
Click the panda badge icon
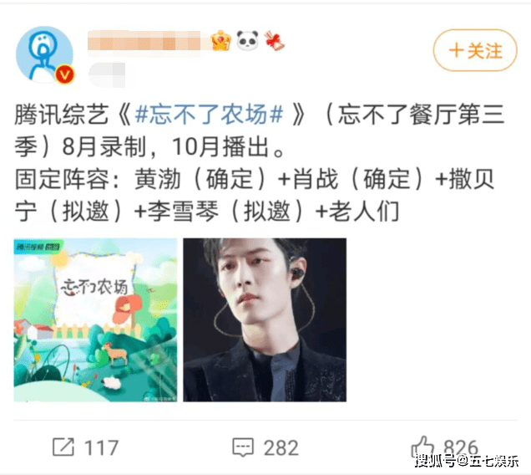point(247,41)
